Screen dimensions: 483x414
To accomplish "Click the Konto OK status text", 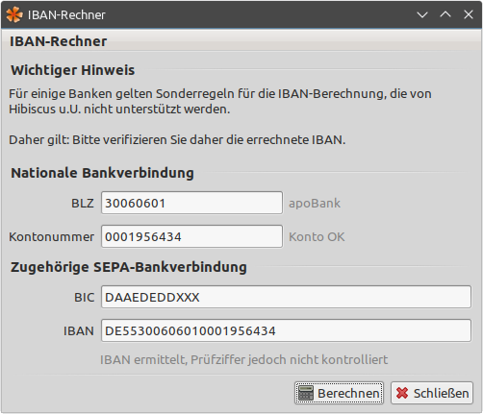I will click(317, 236).
